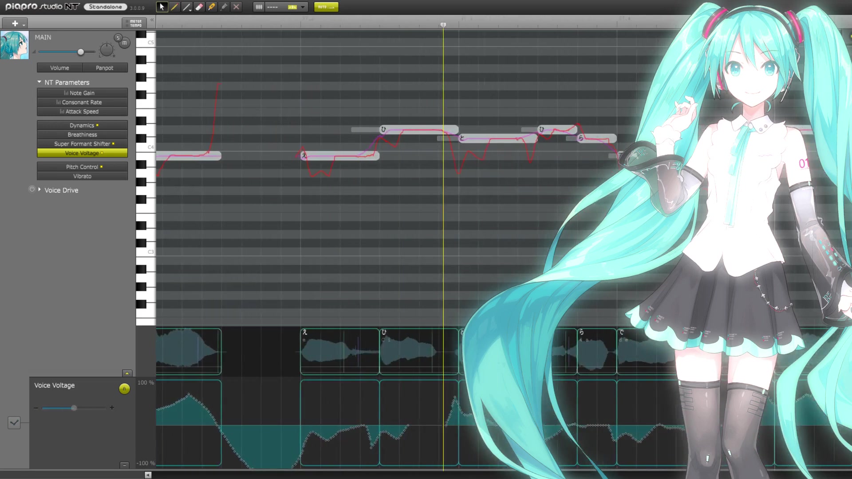
Task: Select the Dynamics parameter
Action: (82, 125)
